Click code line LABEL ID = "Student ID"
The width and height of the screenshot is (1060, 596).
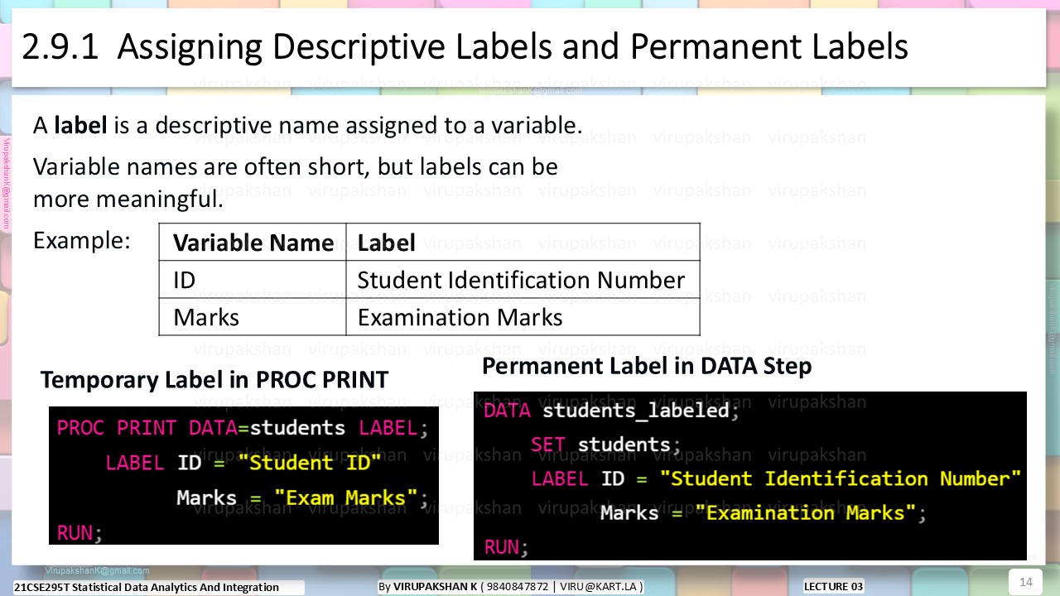pyautogui.click(x=243, y=463)
